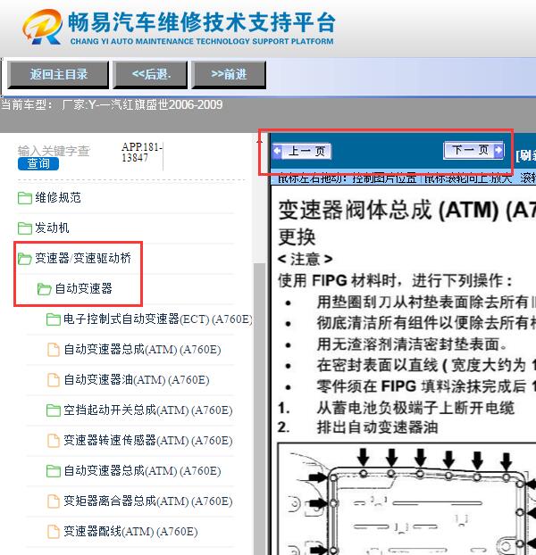
Task: Expand the 发动机 folder
Action: tap(43, 228)
